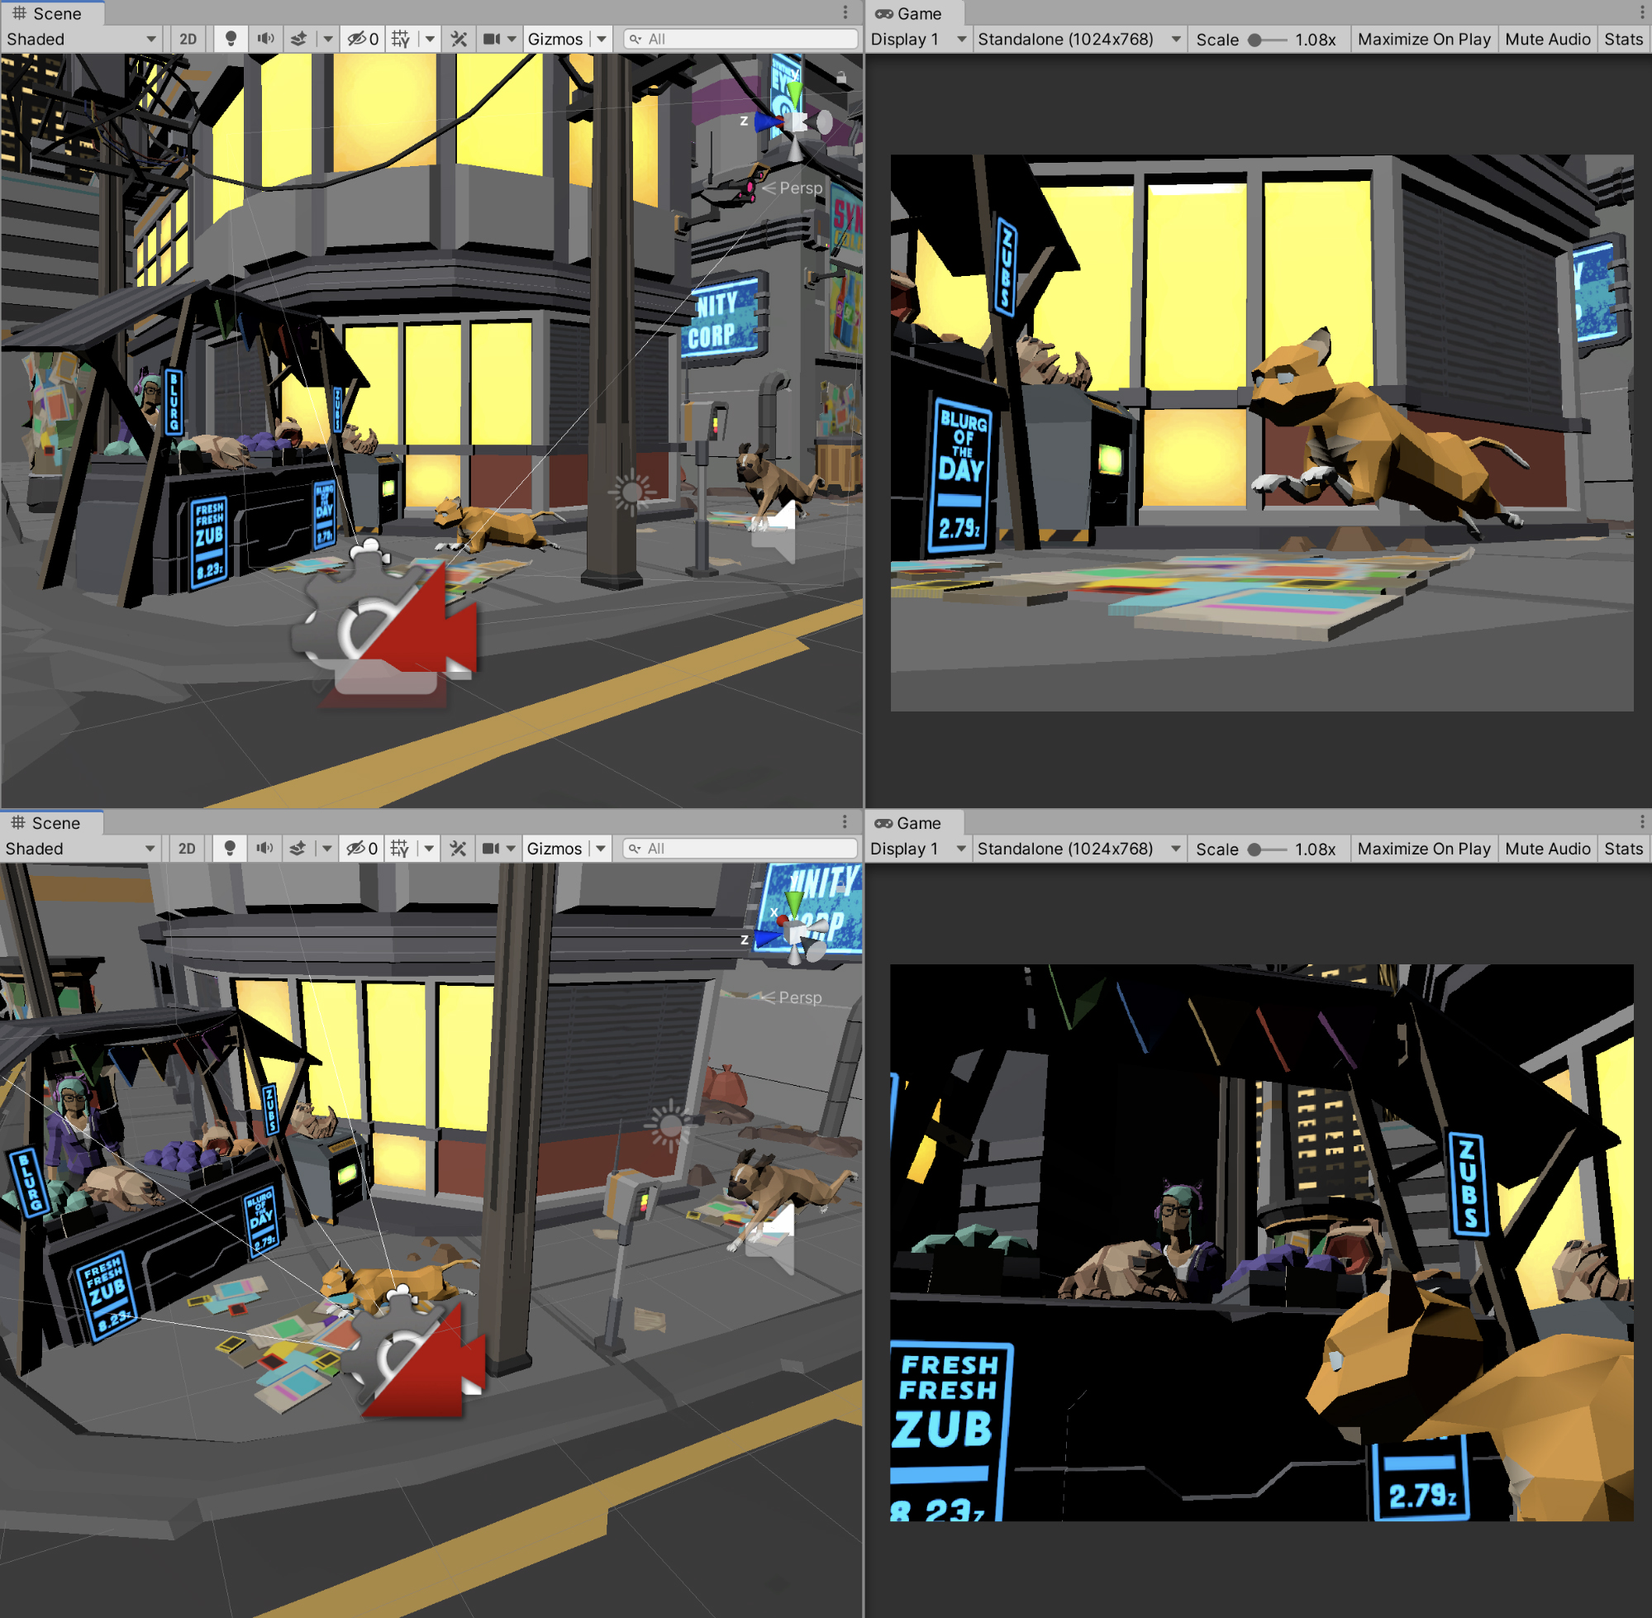This screenshot has width=1652, height=1618.
Task: Expand Gizmos dropdown arrow in lower Scene toolbar
Action: (x=601, y=849)
